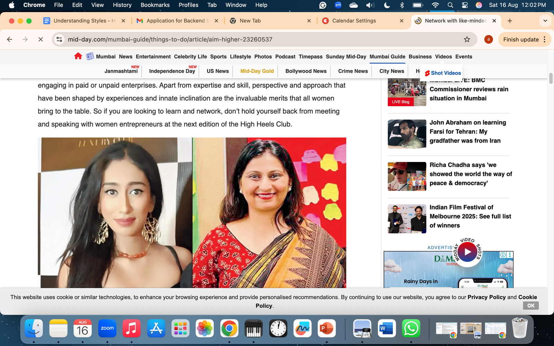Image resolution: width=554 pixels, height=346 pixels.
Task: Bookmark this page with the star icon
Action: (467, 39)
